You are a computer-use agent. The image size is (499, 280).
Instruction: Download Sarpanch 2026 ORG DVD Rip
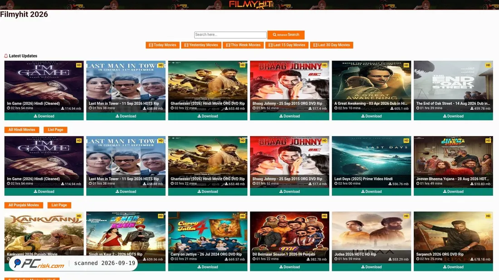453,267
